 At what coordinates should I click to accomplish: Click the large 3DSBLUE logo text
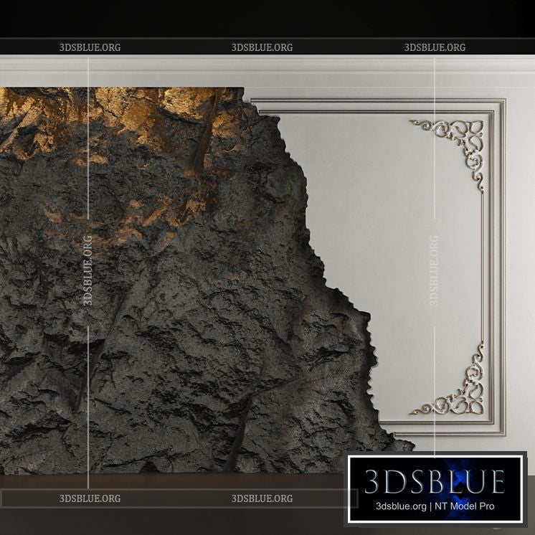tap(434, 481)
